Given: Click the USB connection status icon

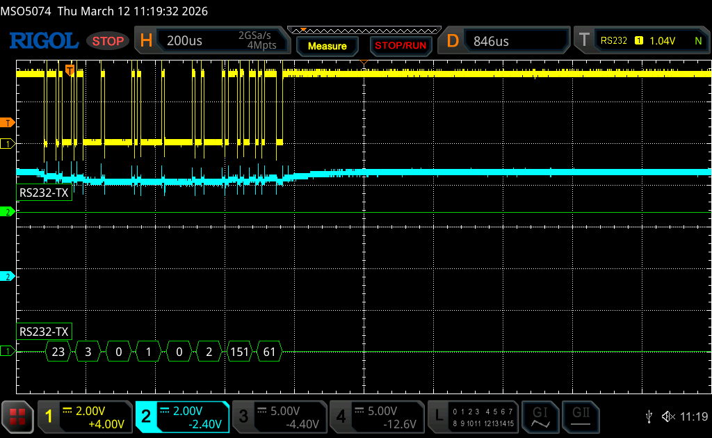Looking at the screenshot, I should point(649,416).
